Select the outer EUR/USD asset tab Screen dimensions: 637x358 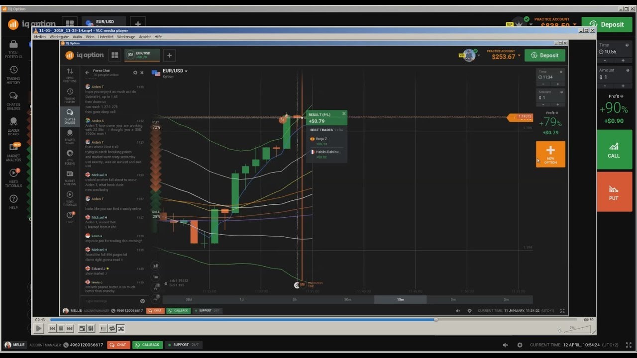click(x=104, y=22)
